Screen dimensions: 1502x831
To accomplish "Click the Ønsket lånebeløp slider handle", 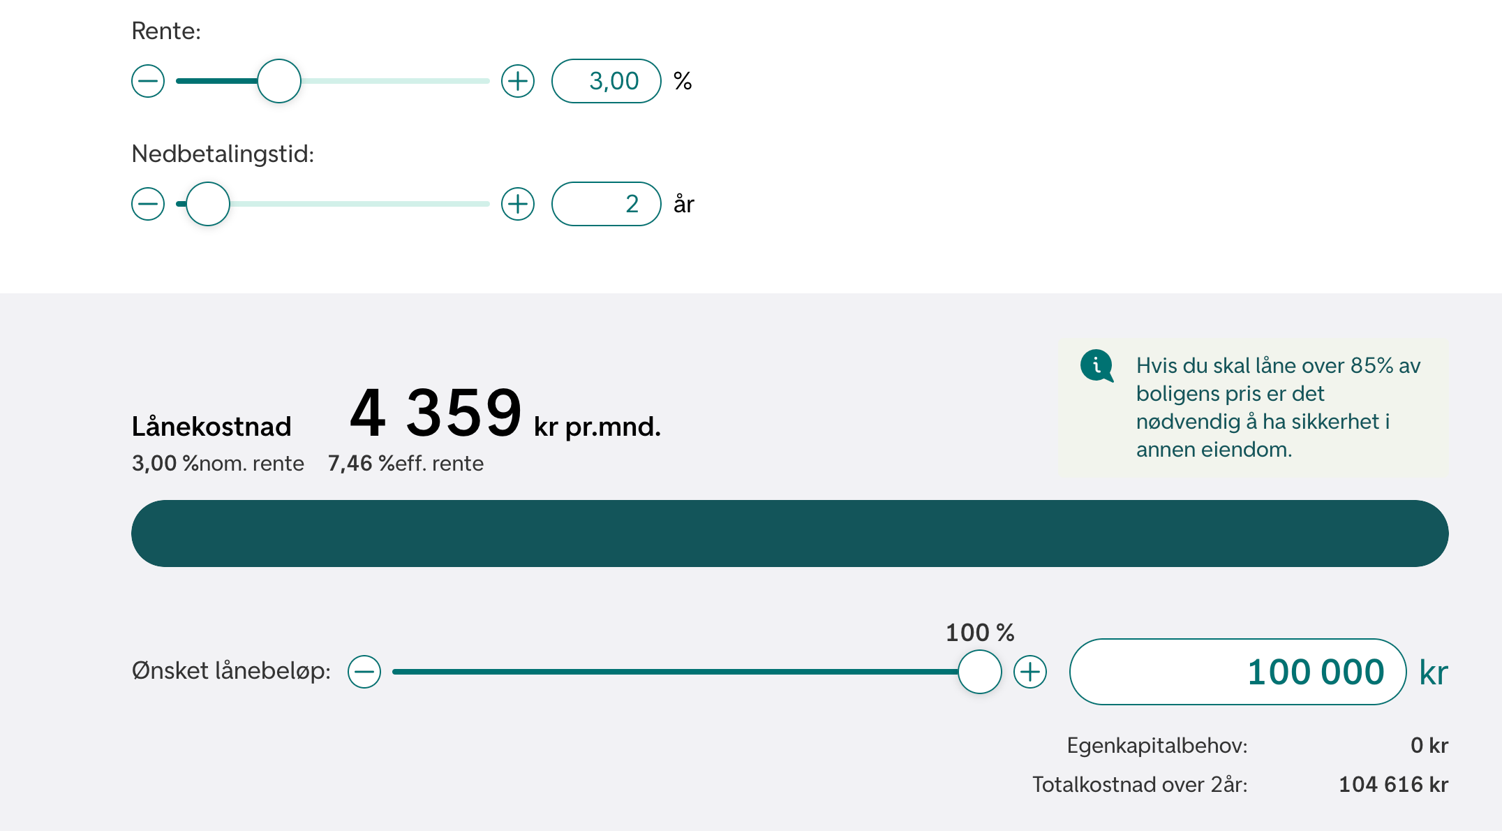I will (980, 672).
